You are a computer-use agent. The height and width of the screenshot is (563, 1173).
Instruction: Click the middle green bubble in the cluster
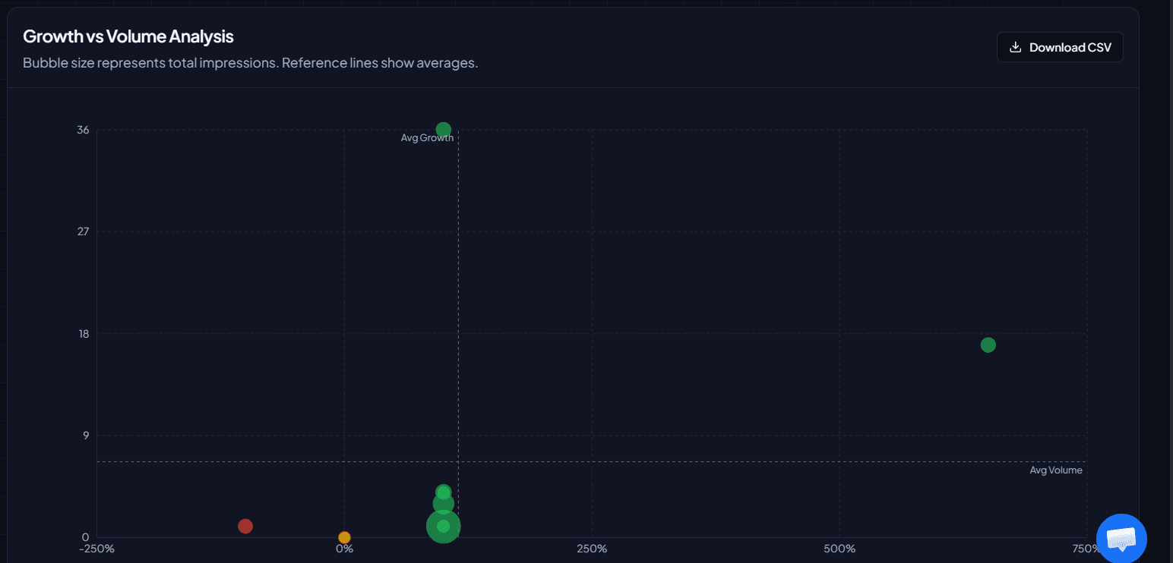[x=443, y=503]
